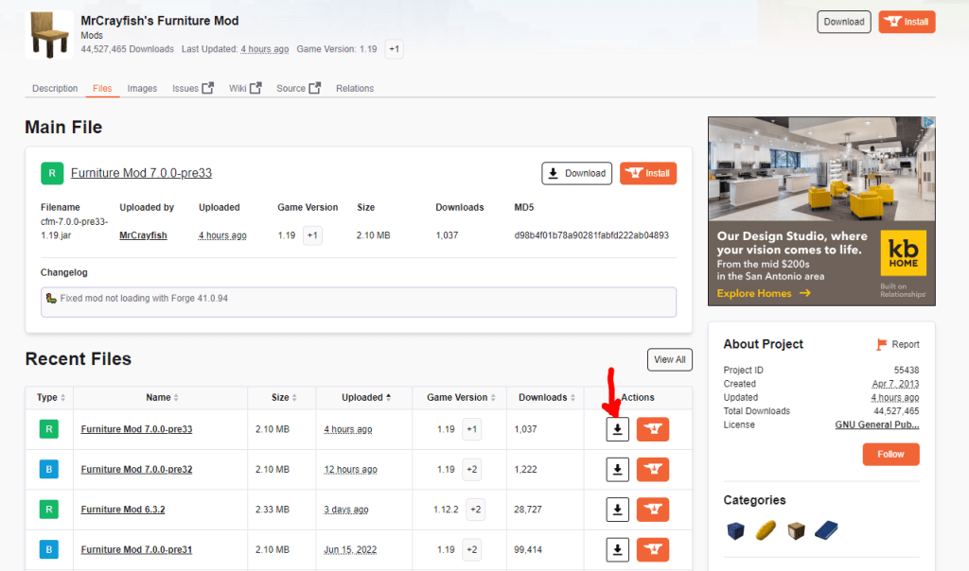Image resolution: width=969 pixels, height=571 pixels.
Task: Click the Report text link
Action: (x=906, y=344)
